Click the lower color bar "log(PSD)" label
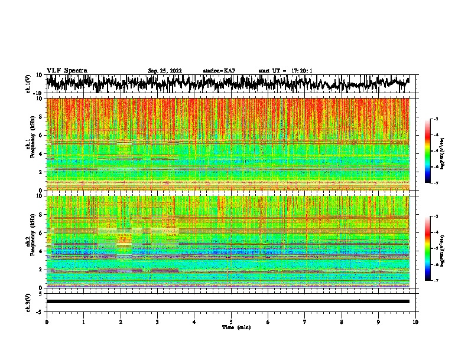The width and height of the screenshot is (468, 361). pos(443,251)
